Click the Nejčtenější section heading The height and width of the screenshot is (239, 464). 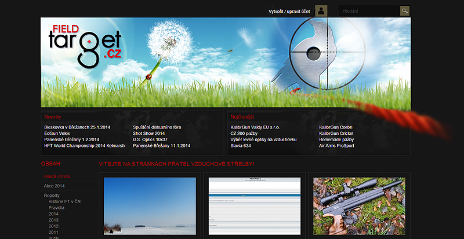242,117
